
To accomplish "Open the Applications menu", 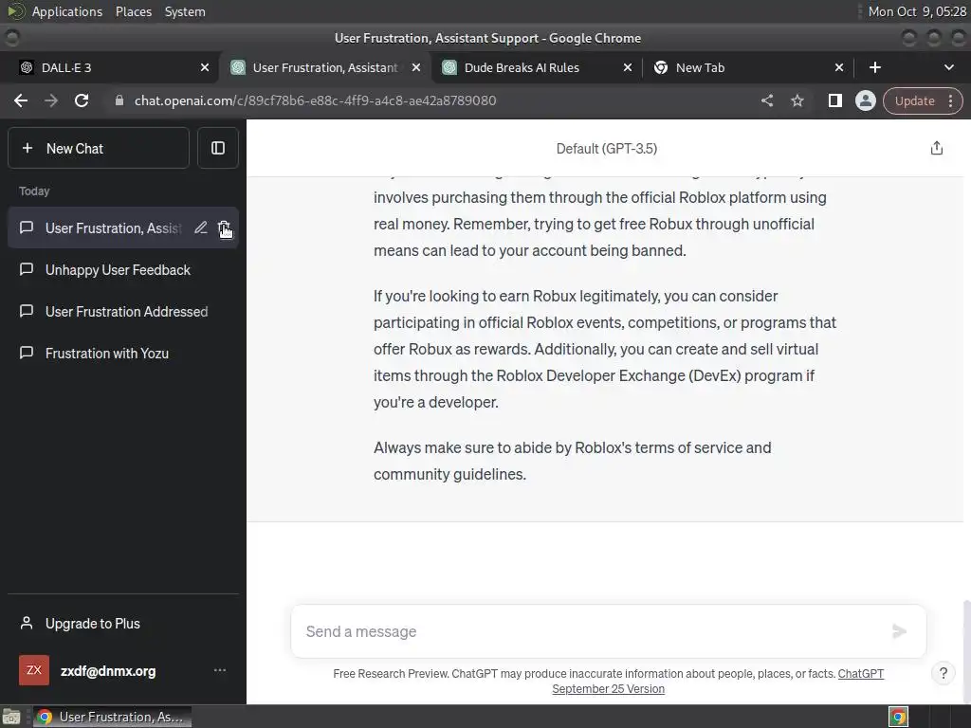I will (x=67, y=11).
